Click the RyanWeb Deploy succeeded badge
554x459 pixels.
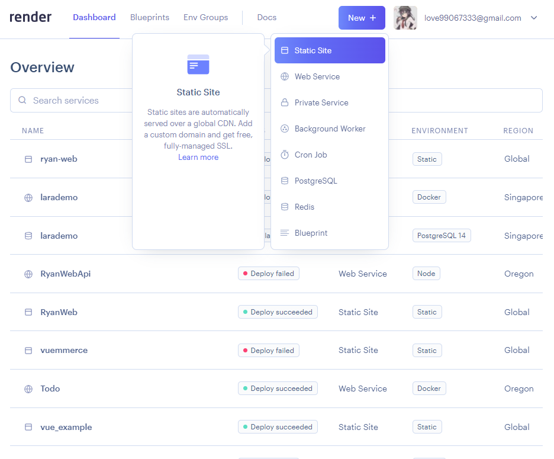point(278,312)
